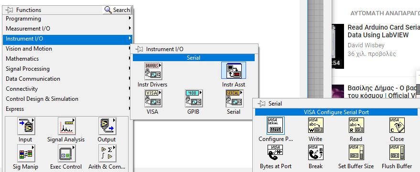420x172 pixels.
Task: Click the VISA Write function icon
Action: point(316,125)
